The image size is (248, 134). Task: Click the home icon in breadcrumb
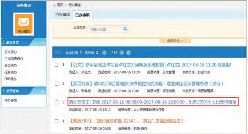point(54,5)
